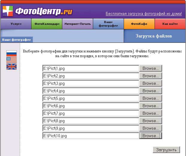Click Browse next to E:\Pict\10.jpg

pos(151,136)
